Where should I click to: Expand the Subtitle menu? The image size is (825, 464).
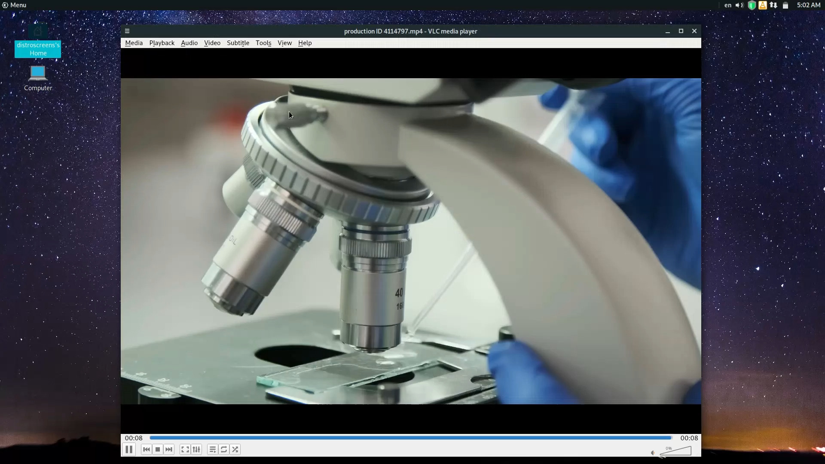coord(238,43)
